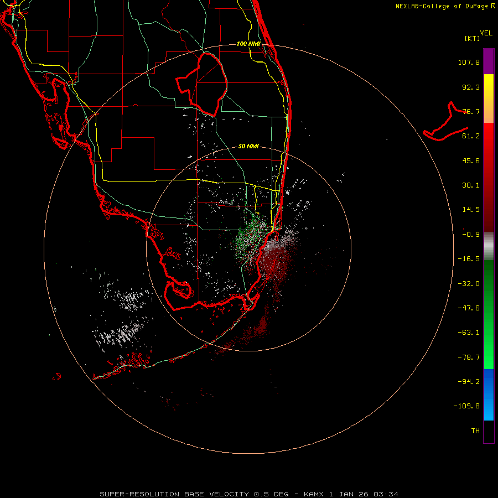The height and width of the screenshot is (498, 498).
Task: Click the purple segment of velocity color bar
Action: 489,61
